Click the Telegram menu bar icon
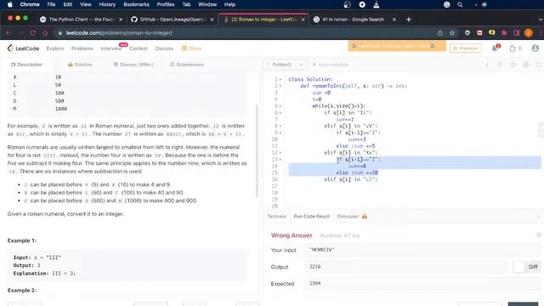The height and width of the screenshot is (306, 544). (362, 4)
